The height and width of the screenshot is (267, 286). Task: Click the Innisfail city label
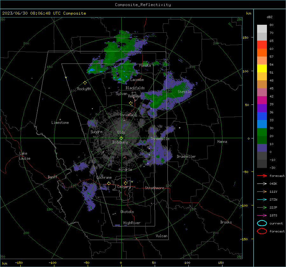[x=128, y=115]
